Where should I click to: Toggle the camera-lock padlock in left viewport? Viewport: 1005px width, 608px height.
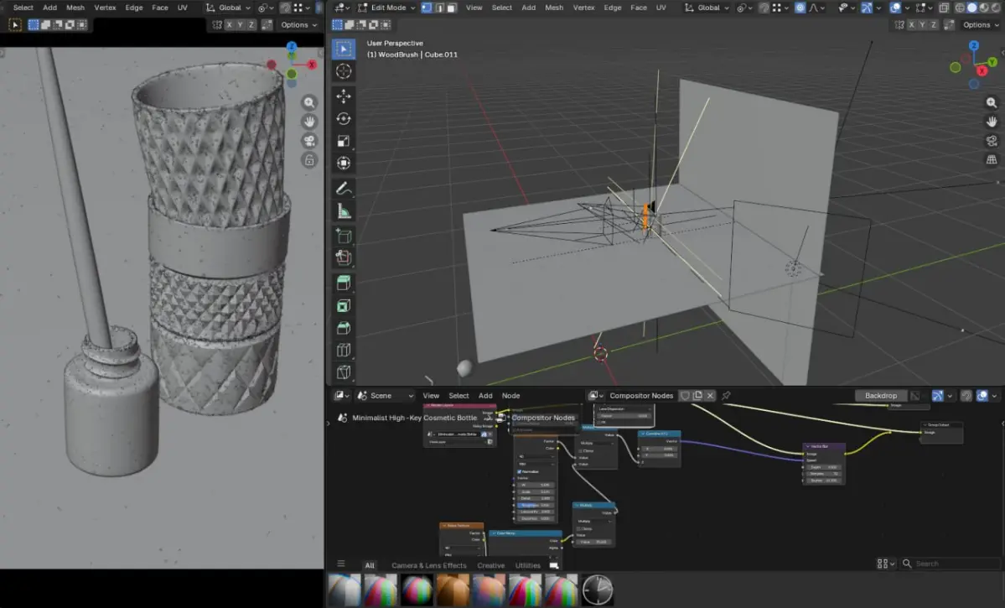309,160
